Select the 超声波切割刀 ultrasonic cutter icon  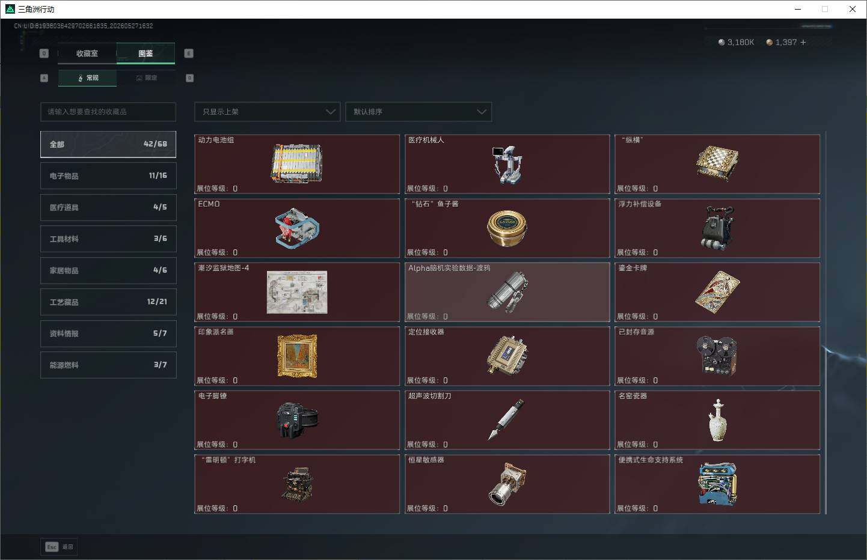point(506,419)
